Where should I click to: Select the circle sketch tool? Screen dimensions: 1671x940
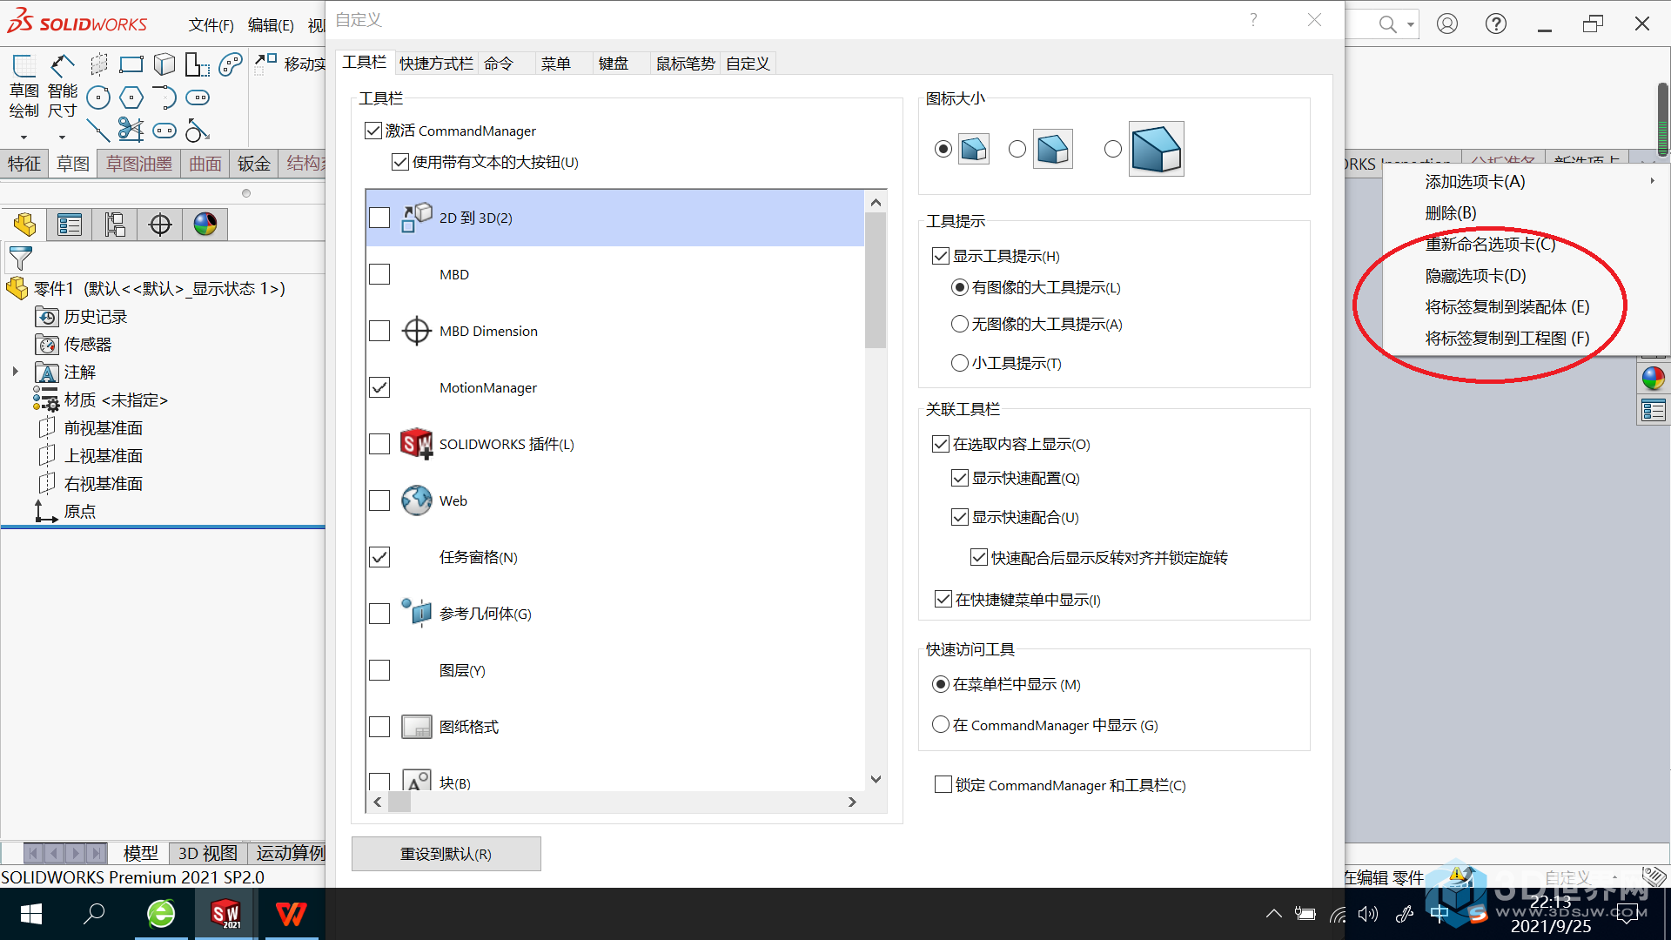click(x=98, y=97)
